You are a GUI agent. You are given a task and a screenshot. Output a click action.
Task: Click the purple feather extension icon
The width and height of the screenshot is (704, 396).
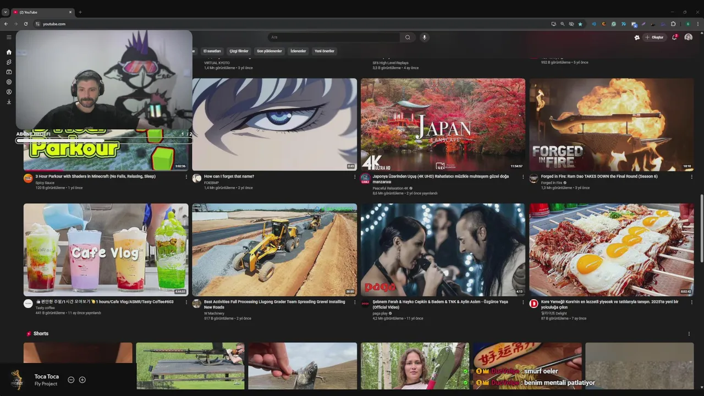tap(643, 24)
